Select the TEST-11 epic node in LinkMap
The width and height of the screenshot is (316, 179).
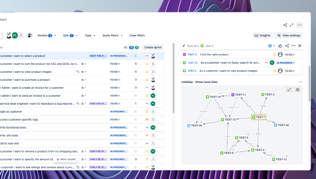coord(238,95)
